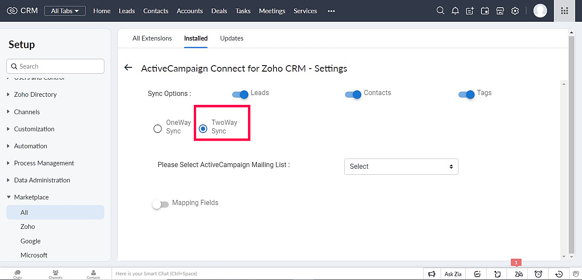The height and width of the screenshot is (280, 582).
Task: Select All under Marketplace
Action: click(55, 212)
